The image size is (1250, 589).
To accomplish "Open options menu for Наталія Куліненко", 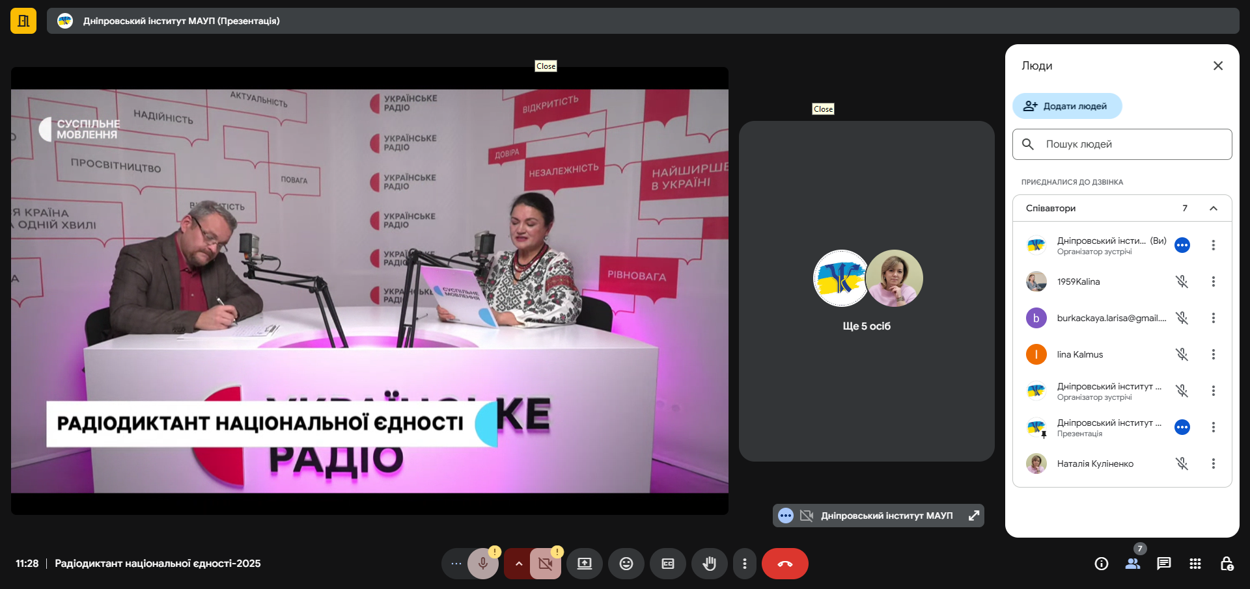I will click(1213, 464).
